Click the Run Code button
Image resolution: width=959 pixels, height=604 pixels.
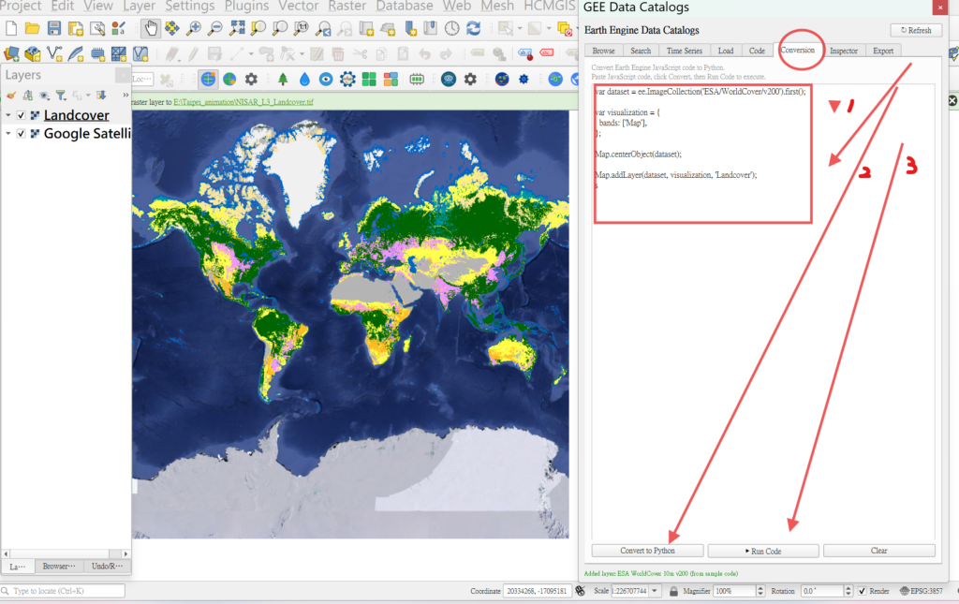[x=762, y=551]
